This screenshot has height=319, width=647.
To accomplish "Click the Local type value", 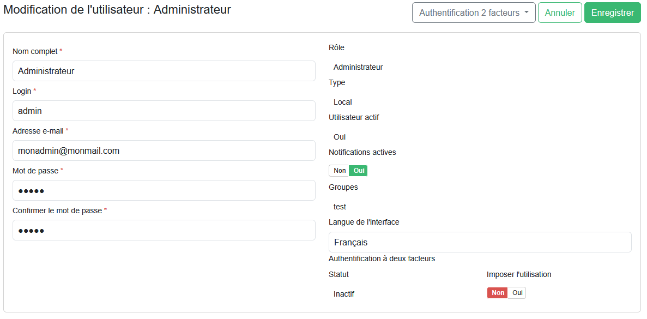I will (342, 102).
